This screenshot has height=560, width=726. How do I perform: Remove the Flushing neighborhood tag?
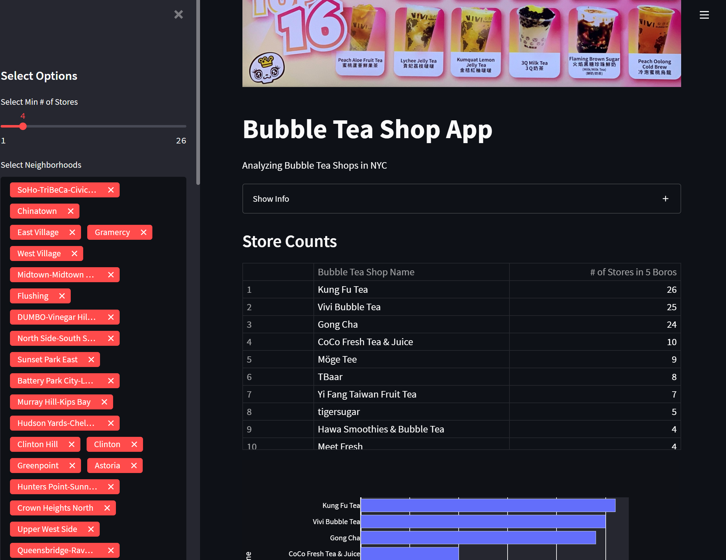(62, 296)
